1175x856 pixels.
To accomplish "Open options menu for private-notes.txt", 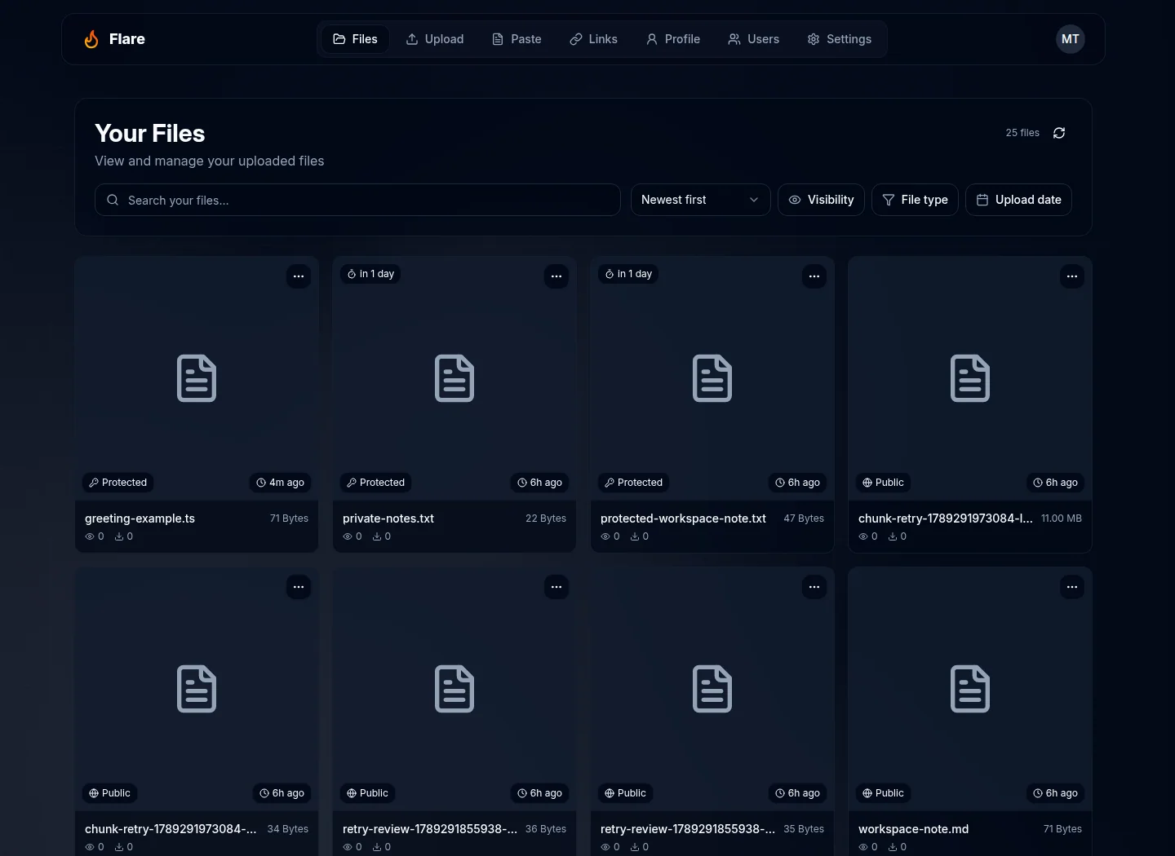I will pos(556,276).
